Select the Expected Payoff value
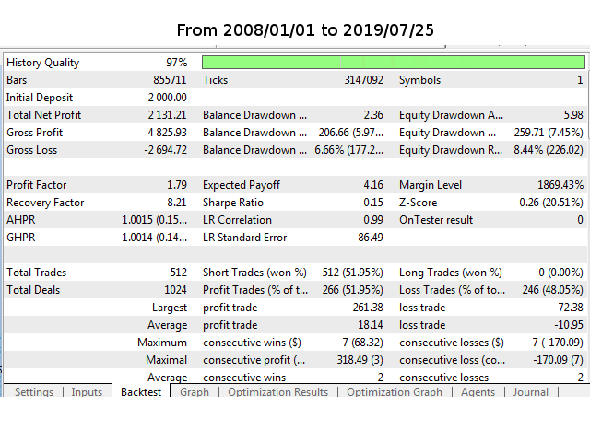The width and height of the screenshot is (590, 442). click(x=373, y=185)
